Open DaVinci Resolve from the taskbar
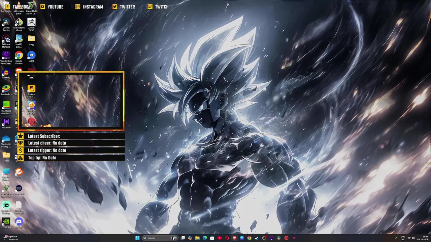This screenshot has height=242, width=431. point(279,238)
